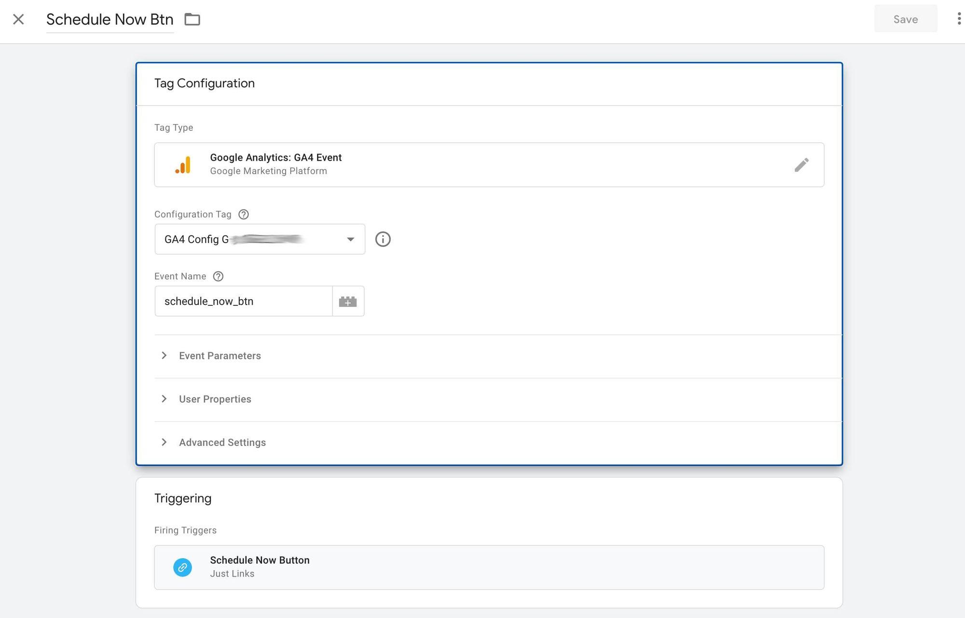Open Event Name help question icon
Image resolution: width=965 pixels, height=618 pixels.
click(x=218, y=276)
